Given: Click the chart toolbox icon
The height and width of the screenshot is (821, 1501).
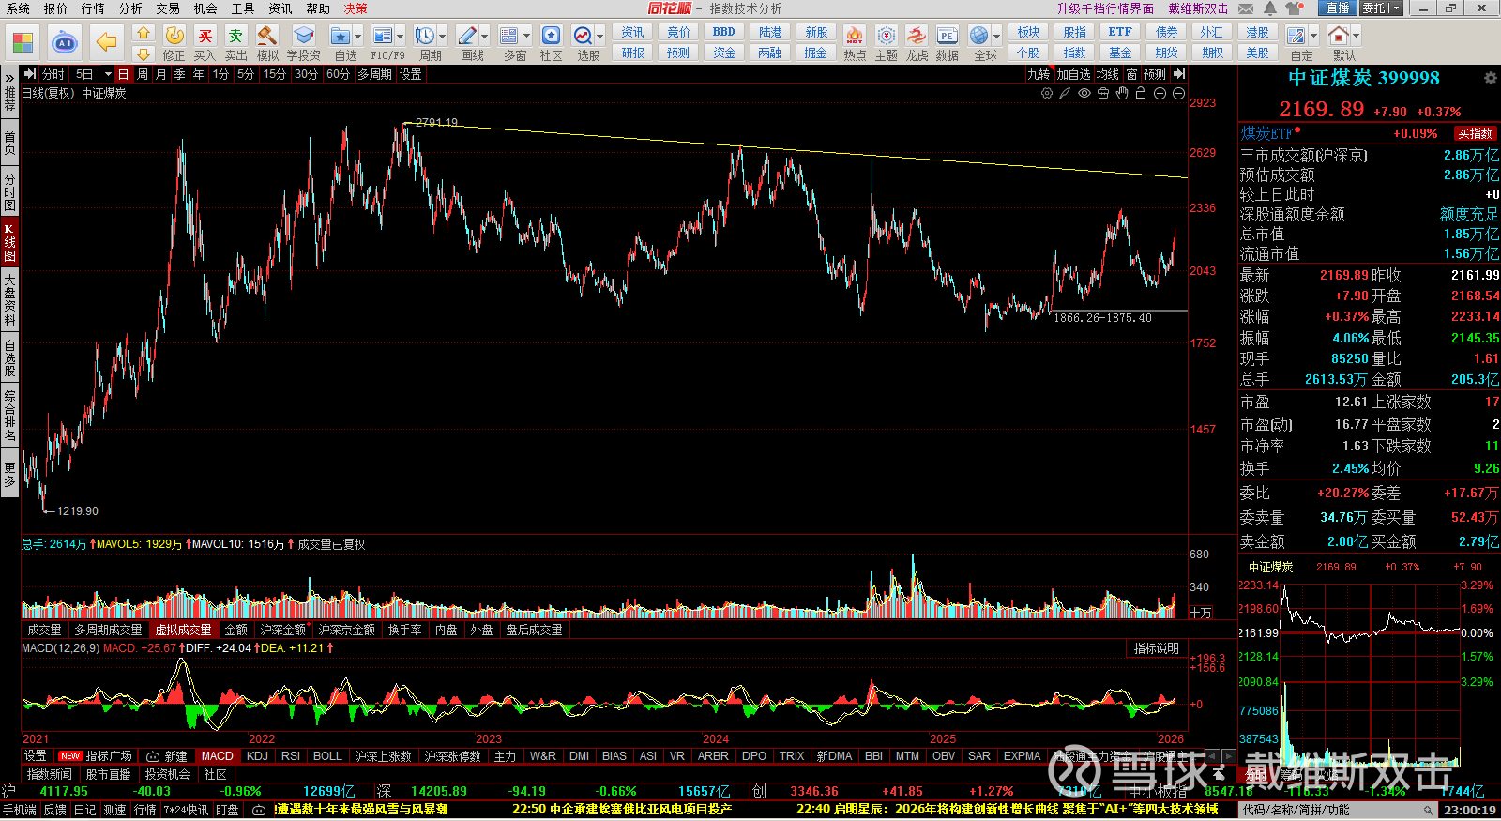Looking at the screenshot, I should click(1103, 93).
